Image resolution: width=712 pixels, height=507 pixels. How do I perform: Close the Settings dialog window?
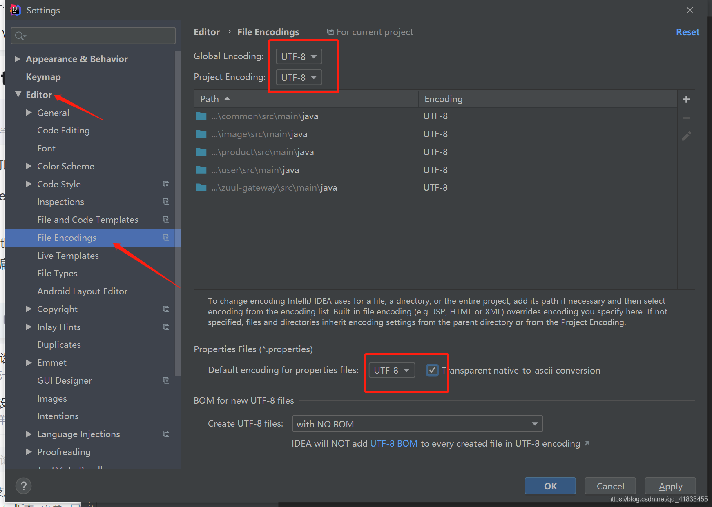click(690, 10)
